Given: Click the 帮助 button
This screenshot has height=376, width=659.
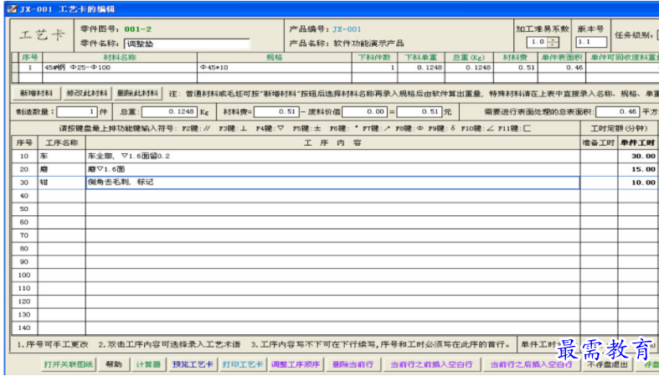Looking at the screenshot, I should pos(114,364).
